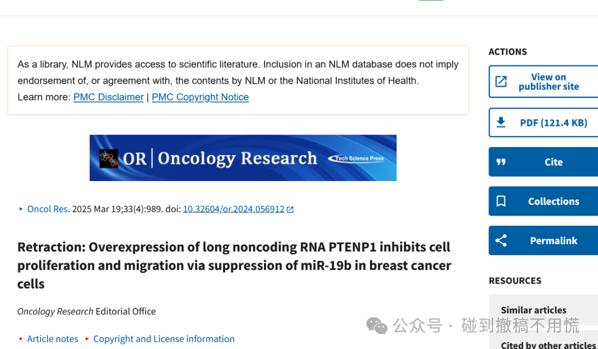The image size is (598, 349).
Task: Open the PMC Copyright Notice link
Action: (x=200, y=97)
